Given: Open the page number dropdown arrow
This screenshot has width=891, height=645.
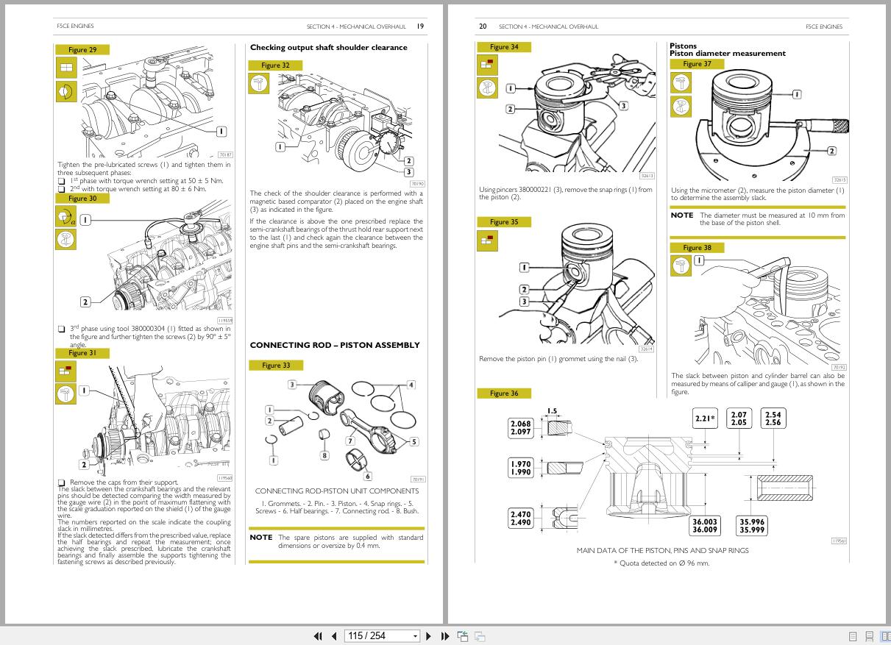Looking at the screenshot, I should pyautogui.click(x=415, y=636).
